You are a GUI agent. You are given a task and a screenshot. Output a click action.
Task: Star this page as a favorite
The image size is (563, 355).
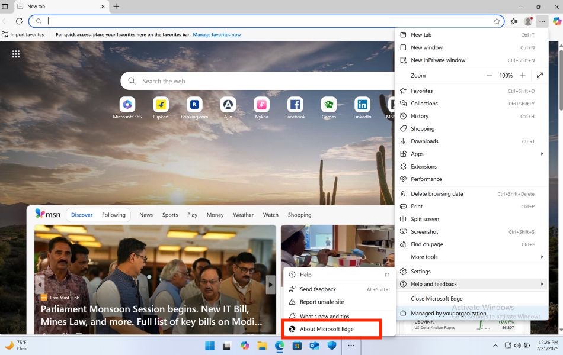[x=497, y=21]
